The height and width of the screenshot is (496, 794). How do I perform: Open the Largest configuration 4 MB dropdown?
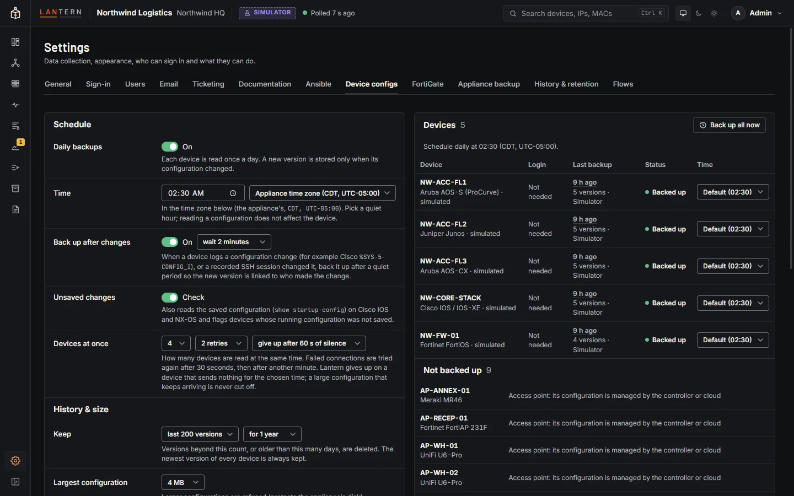(x=183, y=483)
